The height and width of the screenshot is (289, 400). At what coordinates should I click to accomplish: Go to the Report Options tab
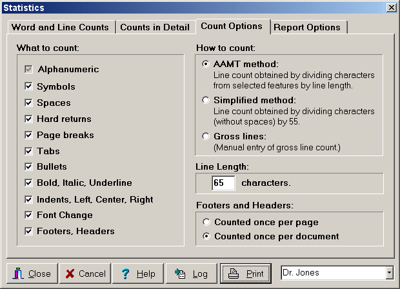(x=306, y=27)
